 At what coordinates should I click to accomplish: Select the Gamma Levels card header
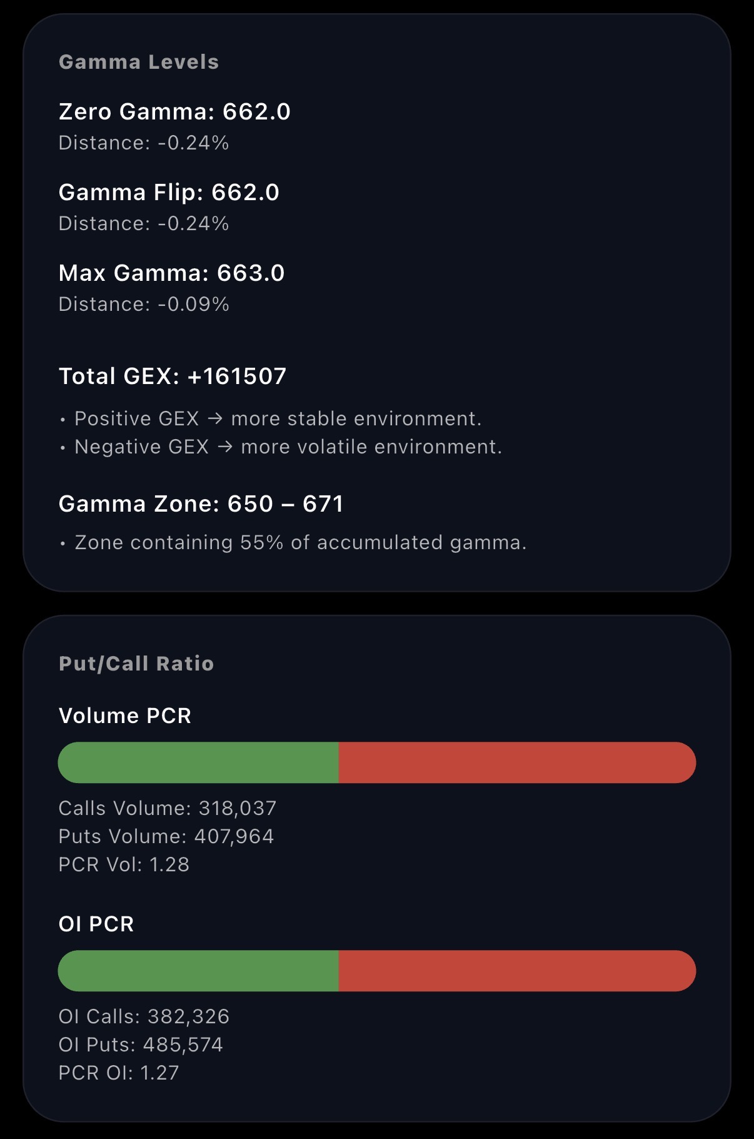tap(138, 62)
